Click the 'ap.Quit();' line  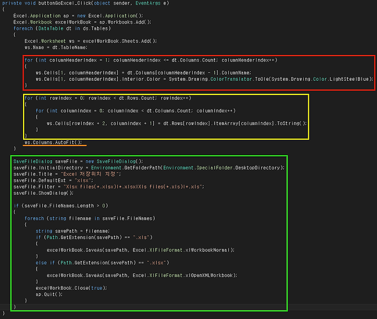pos(49,294)
